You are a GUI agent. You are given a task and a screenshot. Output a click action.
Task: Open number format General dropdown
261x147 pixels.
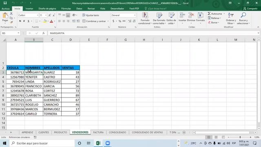[135, 15]
